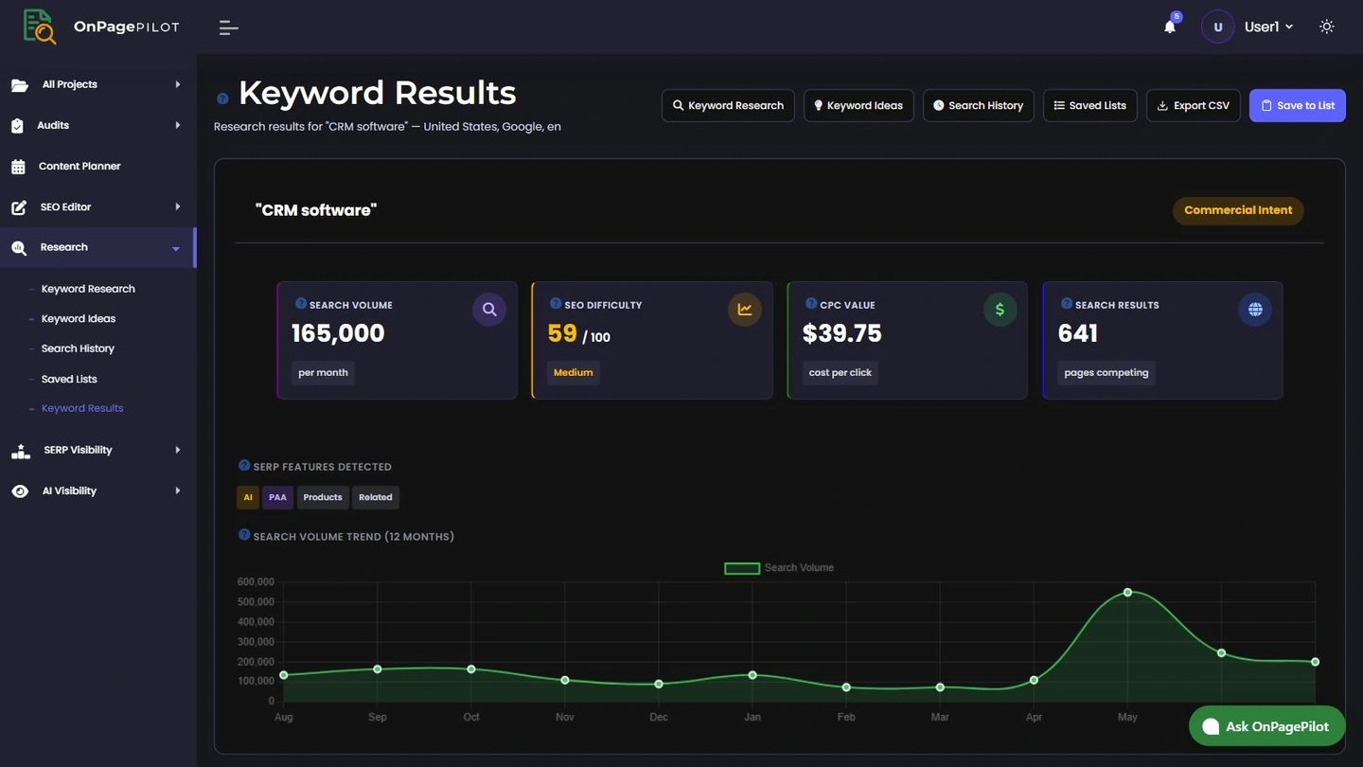Click the dollar icon in CPC Value card
This screenshot has width=1363, height=767.
point(1000,310)
